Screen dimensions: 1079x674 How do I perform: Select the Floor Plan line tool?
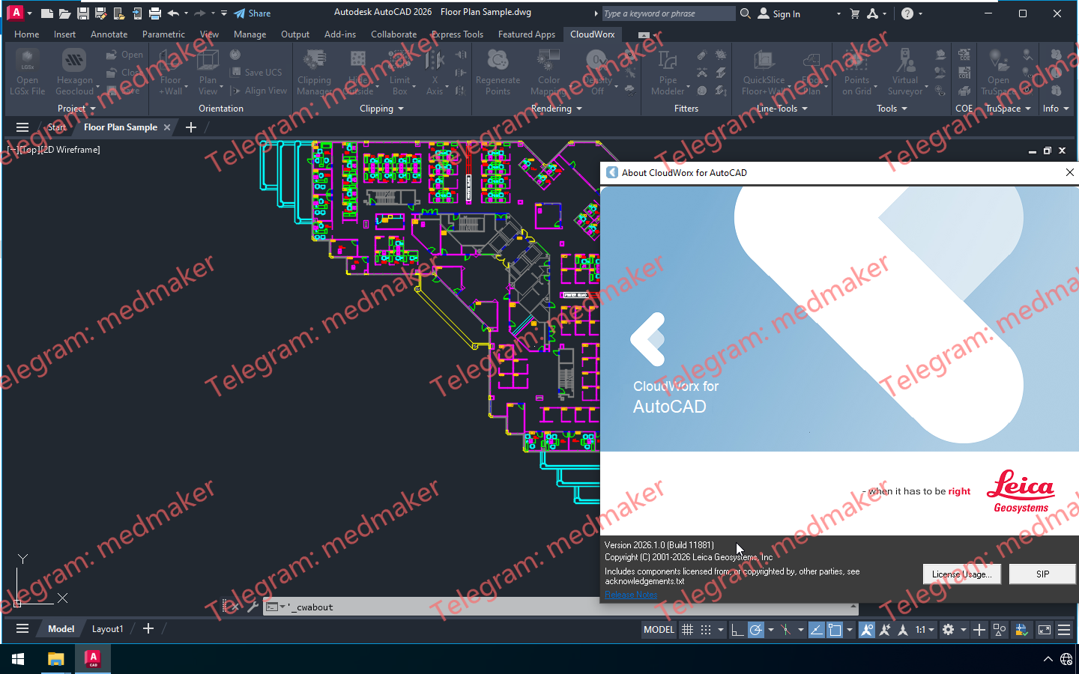pos(811,72)
